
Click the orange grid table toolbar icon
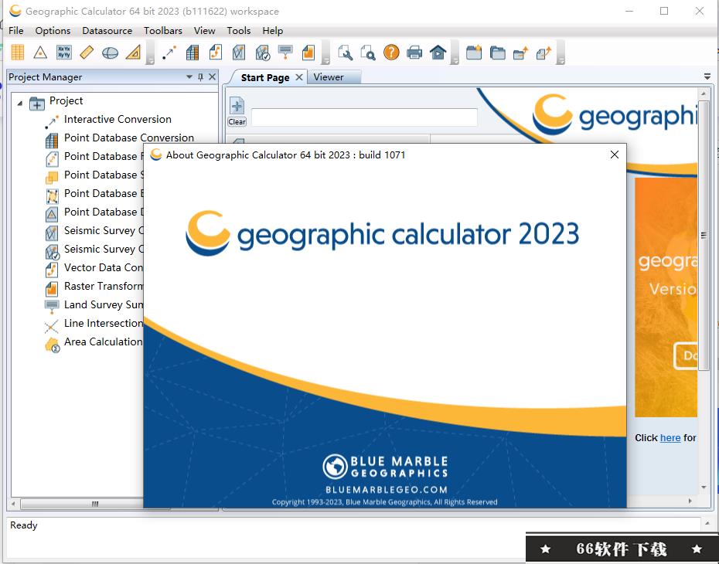[18, 53]
